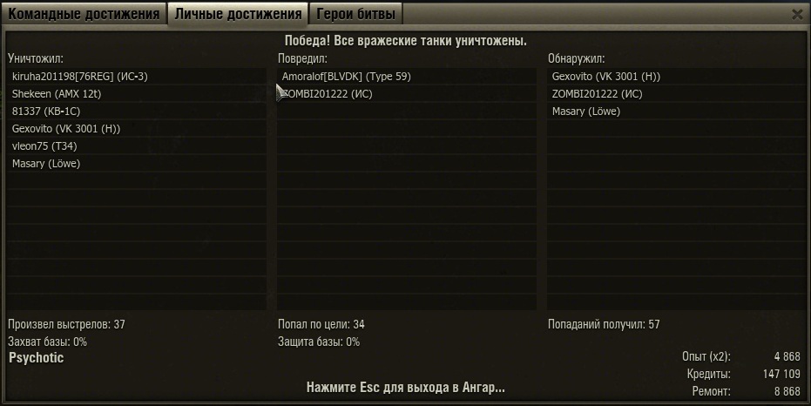Select Gexovito (VK 3001 (H)) in Обнаружил list
This screenshot has height=406, width=811.
(x=677, y=77)
